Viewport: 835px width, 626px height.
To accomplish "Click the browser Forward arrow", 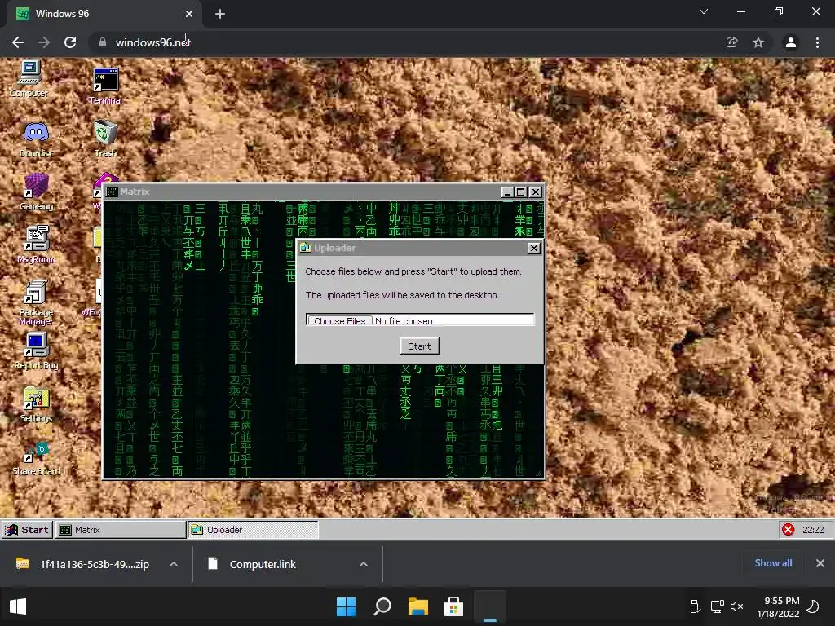I will coord(44,42).
